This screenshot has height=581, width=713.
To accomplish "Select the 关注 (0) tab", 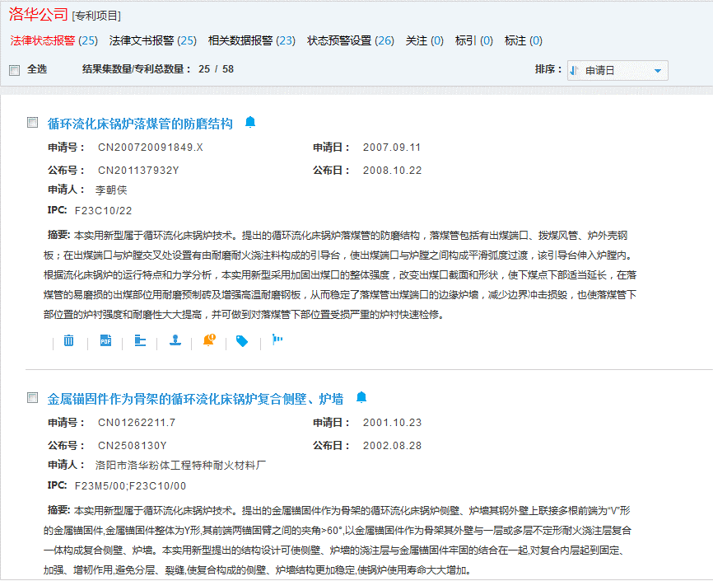I will tap(425, 40).
